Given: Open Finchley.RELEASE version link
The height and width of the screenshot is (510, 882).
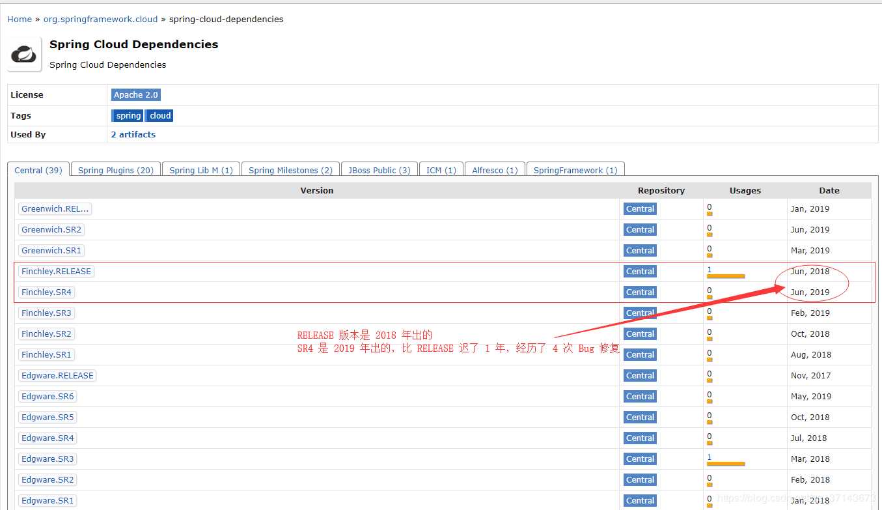Looking at the screenshot, I should 56,272.
